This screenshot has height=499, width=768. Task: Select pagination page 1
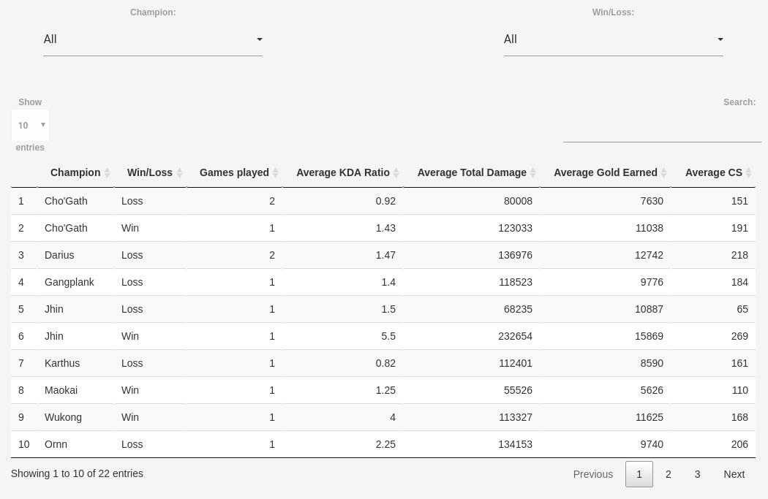pyautogui.click(x=639, y=474)
